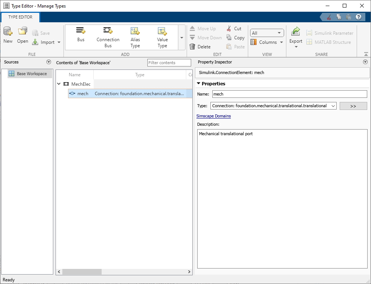Select the mech element row
This screenshot has height=284, width=371.
tap(130, 93)
